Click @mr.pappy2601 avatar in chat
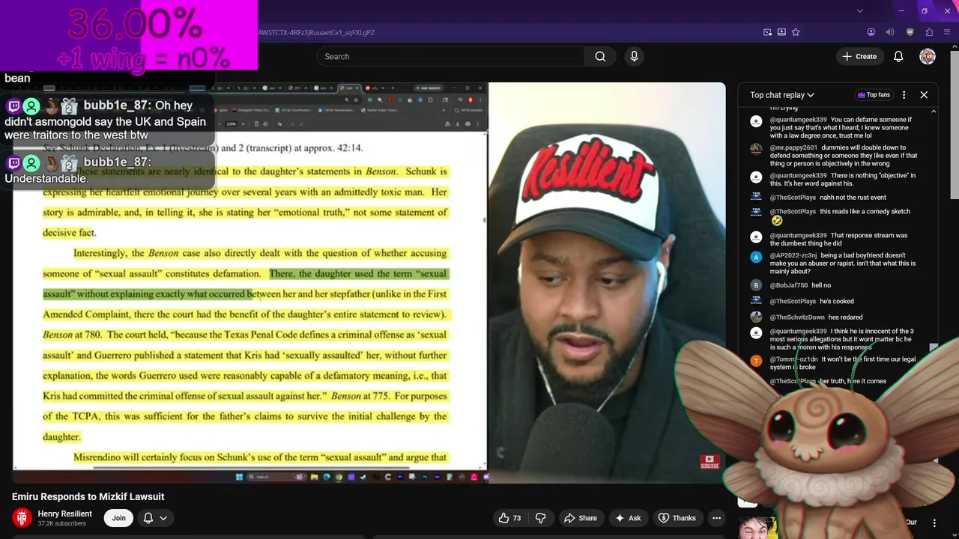959x539 pixels. point(756,148)
